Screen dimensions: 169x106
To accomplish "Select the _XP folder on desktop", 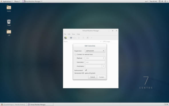I will coord(9,33).
